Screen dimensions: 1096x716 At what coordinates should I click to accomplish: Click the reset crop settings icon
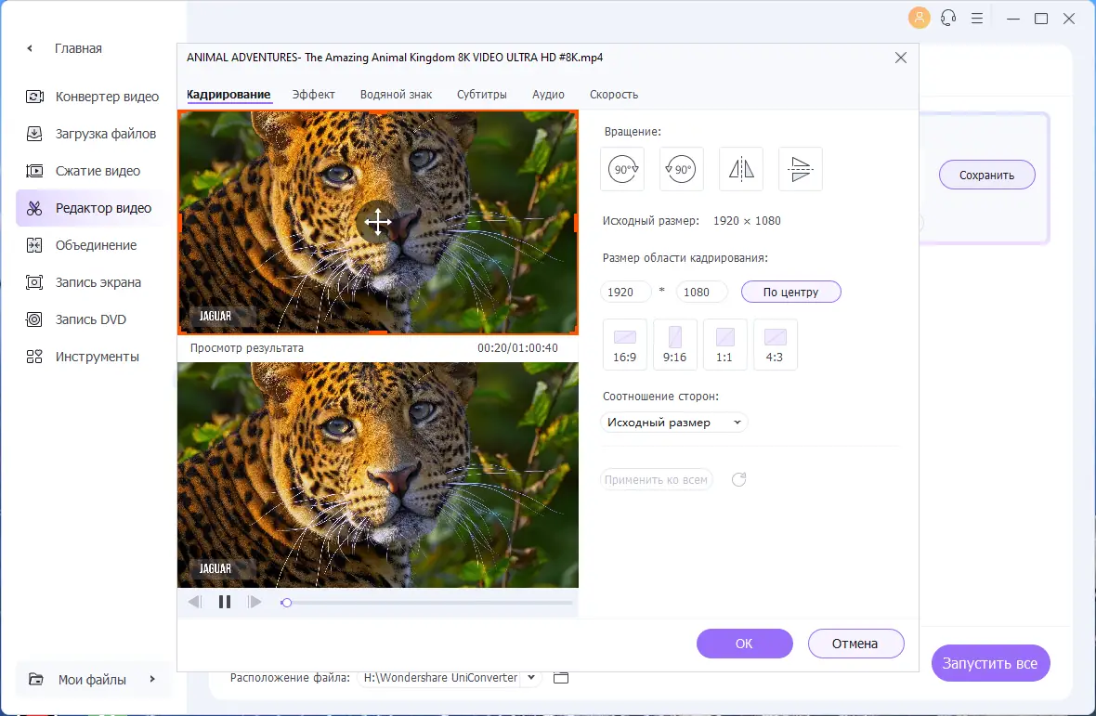click(738, 479)
